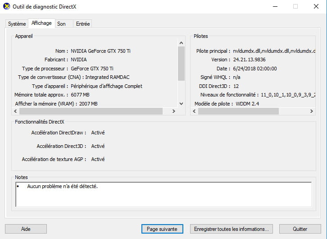The height and width of the screenshot is (239, 327).
Task: Minimize the DirectX diagnostic window
Action: 275,6
